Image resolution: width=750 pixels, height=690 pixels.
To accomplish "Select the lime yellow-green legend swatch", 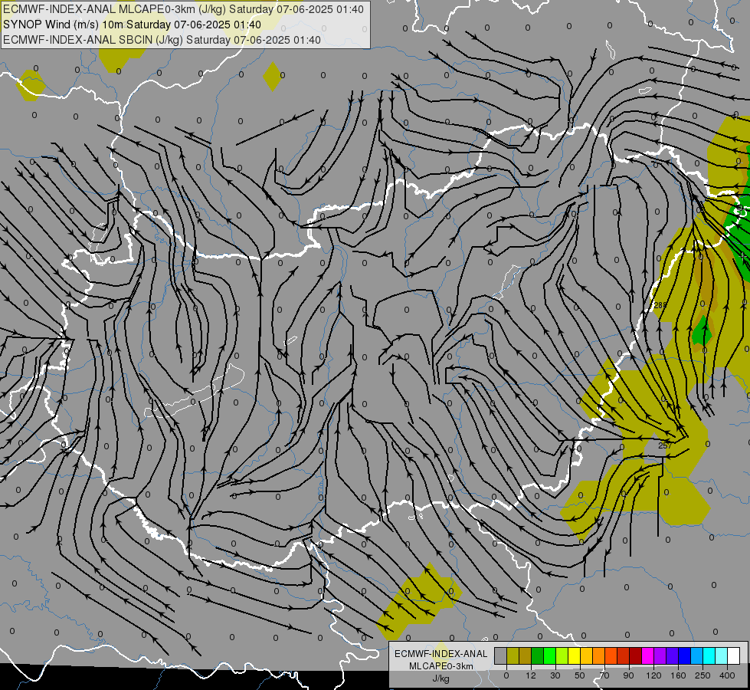I will [x=562, y=655].
